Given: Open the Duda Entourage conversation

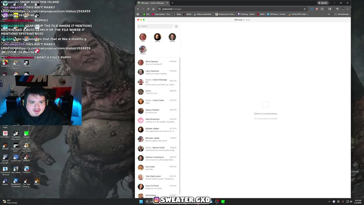Looking at the screenshot, I should coord(157,82).
